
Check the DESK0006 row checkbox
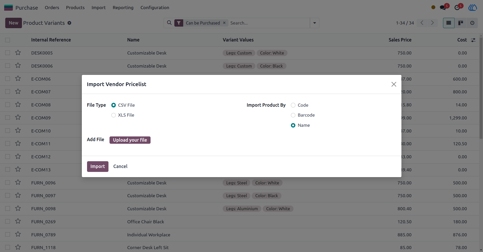pyautogui.click(x=8, y=66)
